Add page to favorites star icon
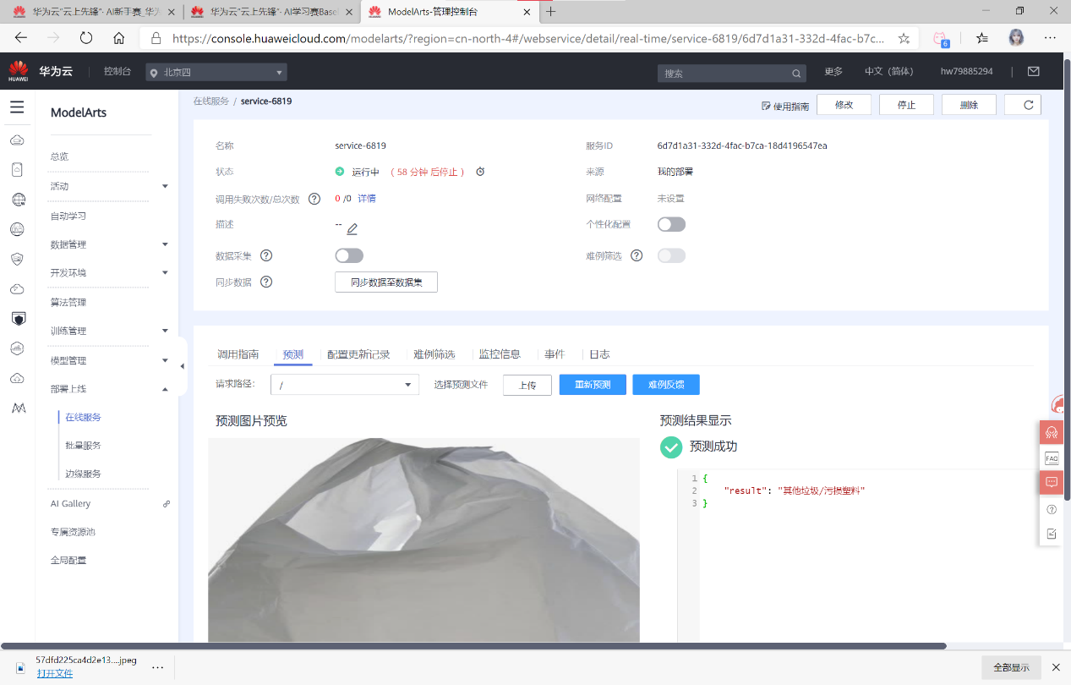 [x=904, y=38]
